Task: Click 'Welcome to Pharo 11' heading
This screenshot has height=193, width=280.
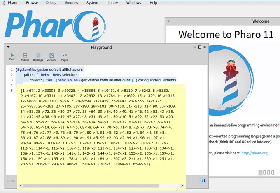Action: point(226,35)
